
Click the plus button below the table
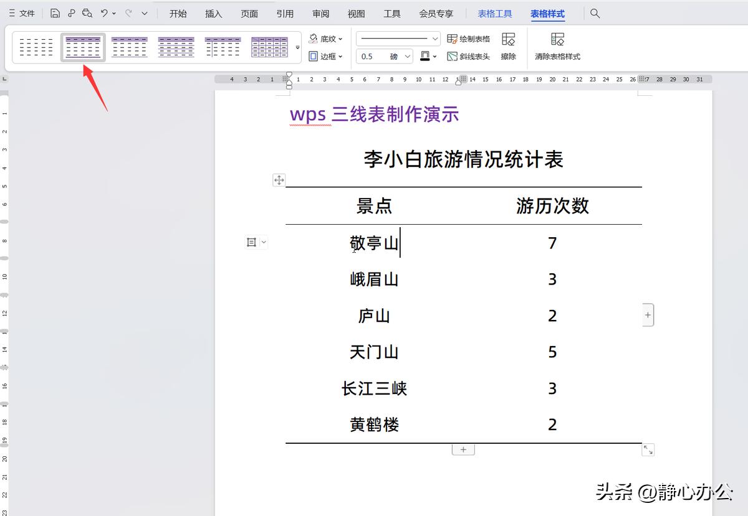(x=463, y=449)
